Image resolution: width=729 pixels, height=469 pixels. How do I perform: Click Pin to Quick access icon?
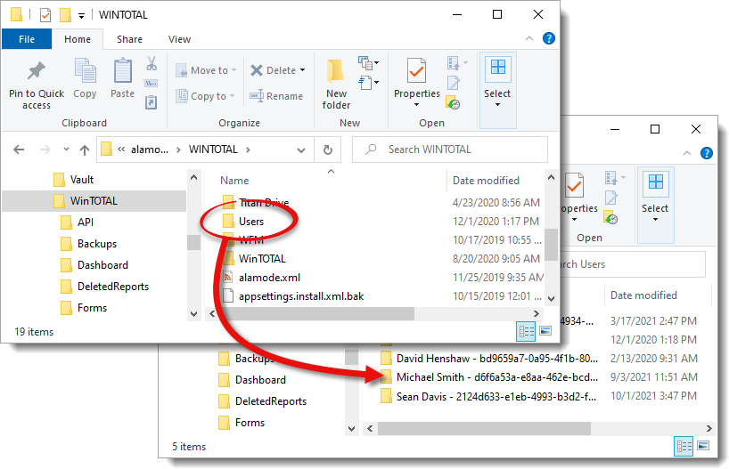(x=37, y=71)
